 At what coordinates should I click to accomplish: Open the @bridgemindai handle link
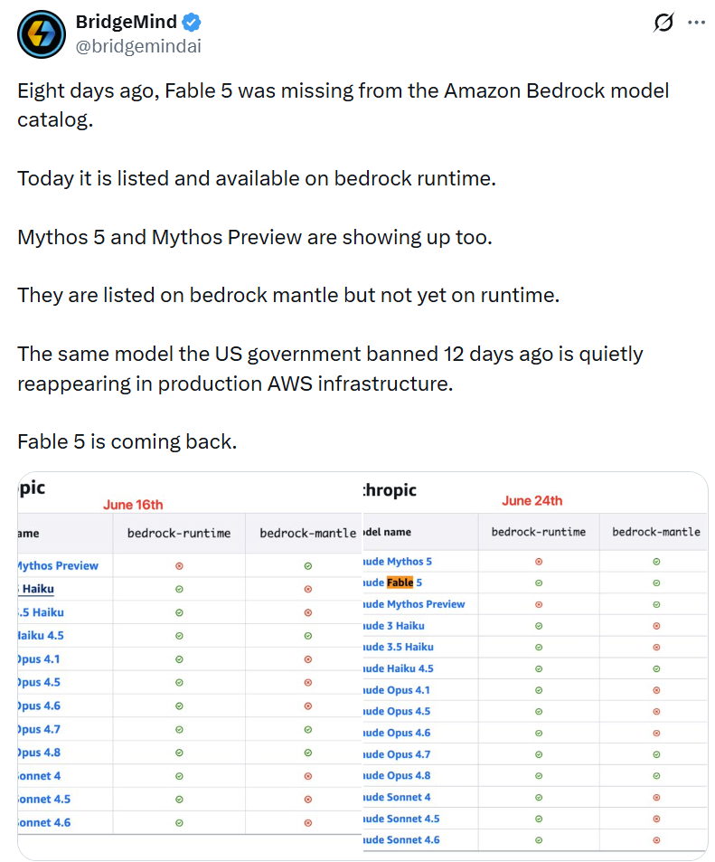(138, 46)
